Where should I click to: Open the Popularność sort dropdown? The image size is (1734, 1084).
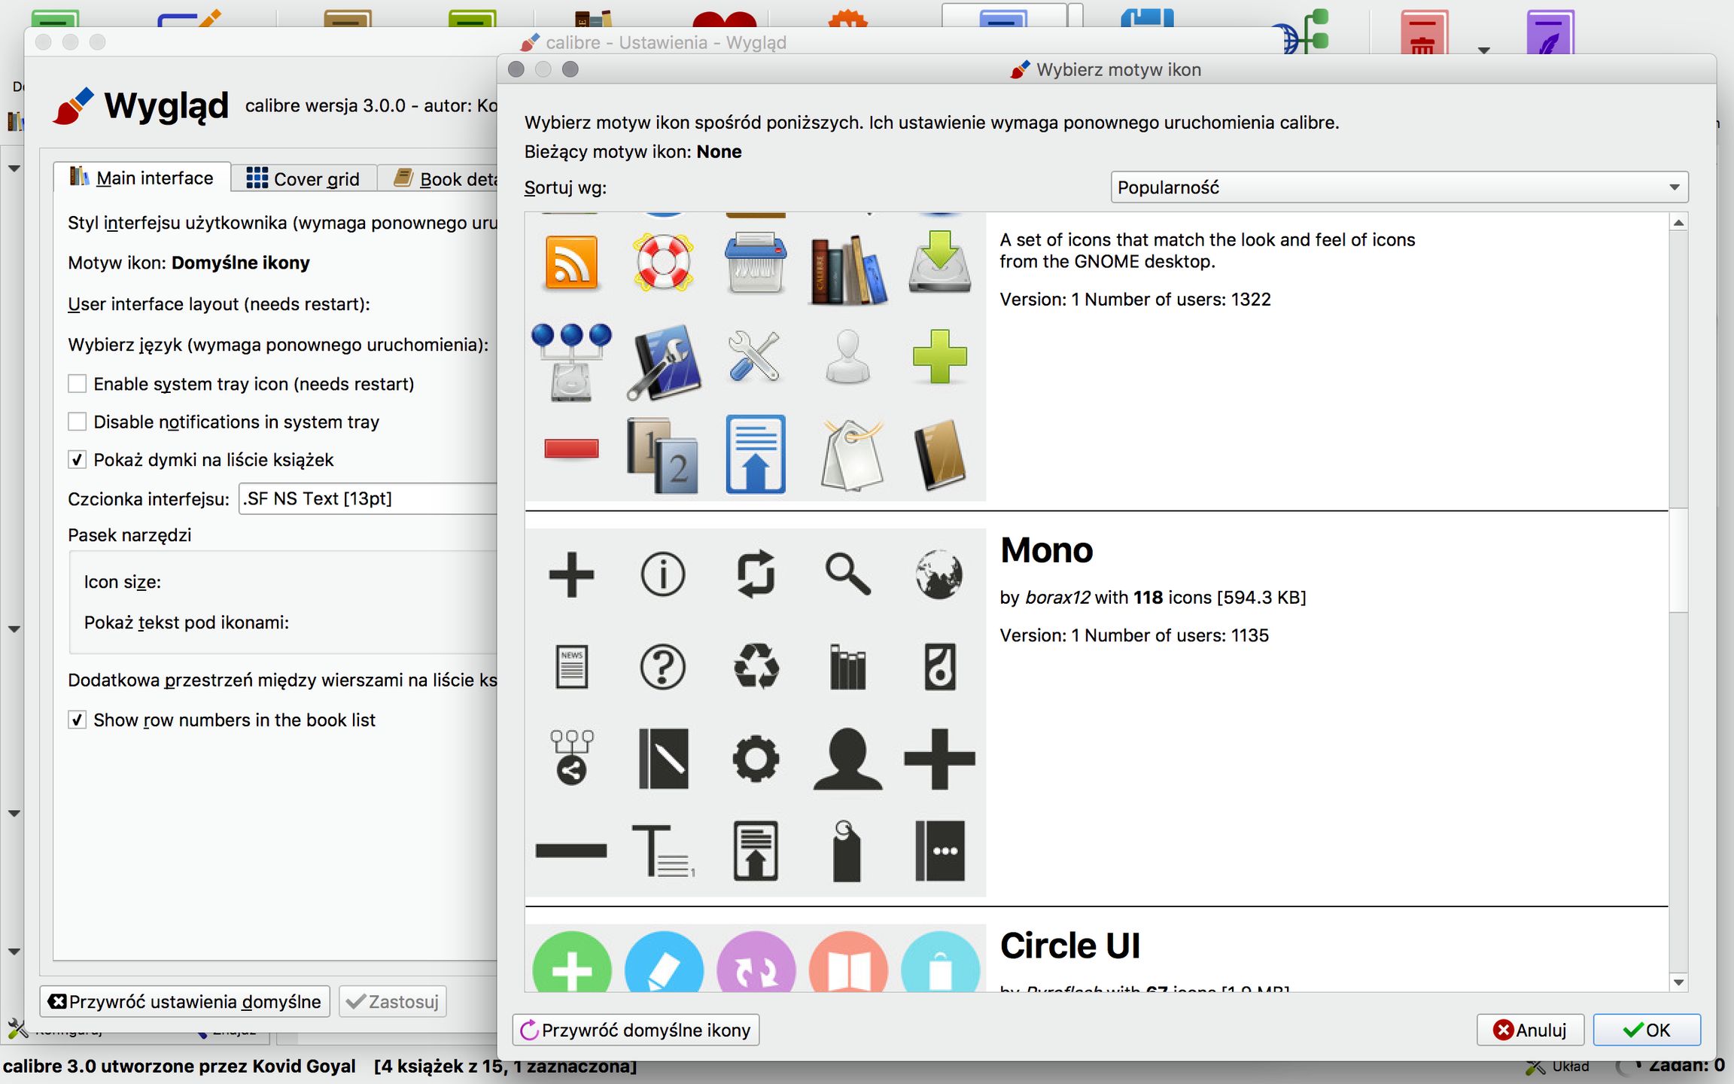click(x=1398, y=187)
